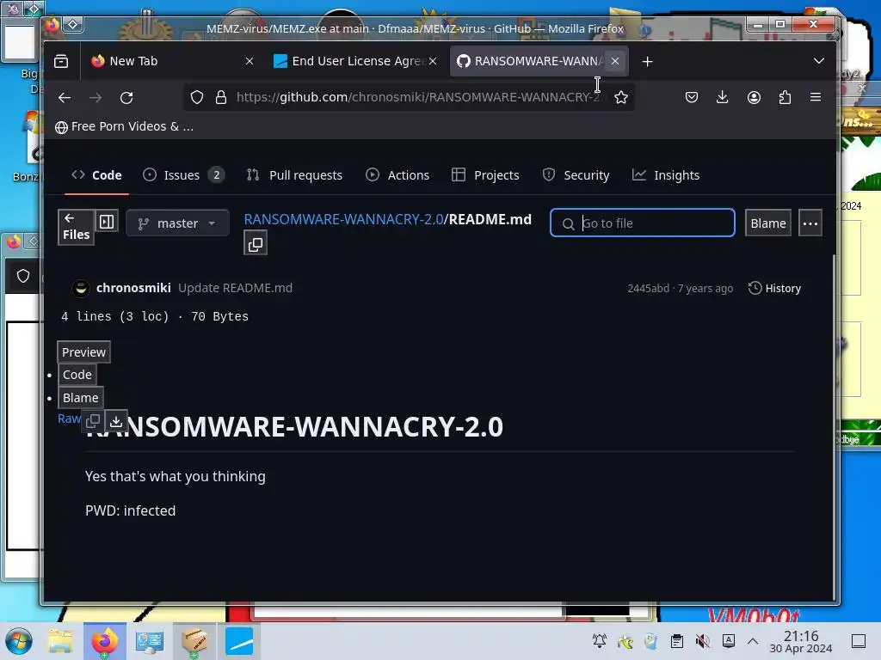This screenshot has height=660, width=881.
Task: Open the Firefox account icon
Action: click(x=754, y=97)
